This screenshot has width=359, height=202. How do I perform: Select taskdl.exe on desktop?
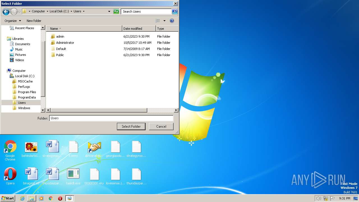click(x=73, y=176)
